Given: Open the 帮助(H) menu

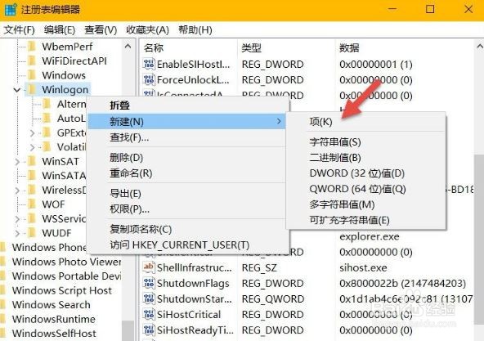Looking at the screenshot, I should (195, 30).
